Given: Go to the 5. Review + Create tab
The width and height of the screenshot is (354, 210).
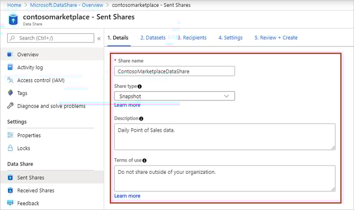Looking at the screenshot, I should pos(276,38).
